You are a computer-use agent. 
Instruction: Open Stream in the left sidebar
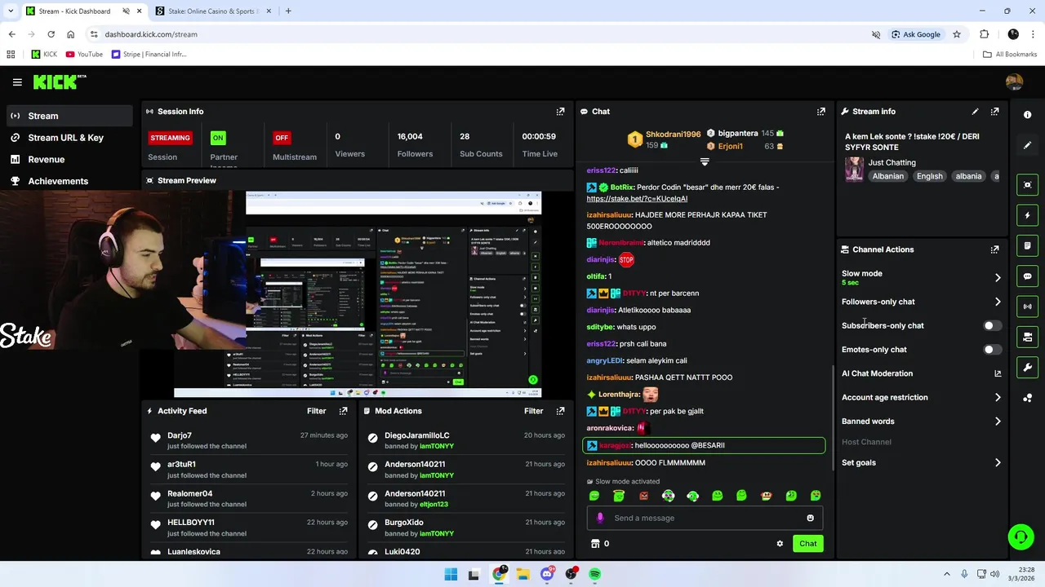(70, 116)
